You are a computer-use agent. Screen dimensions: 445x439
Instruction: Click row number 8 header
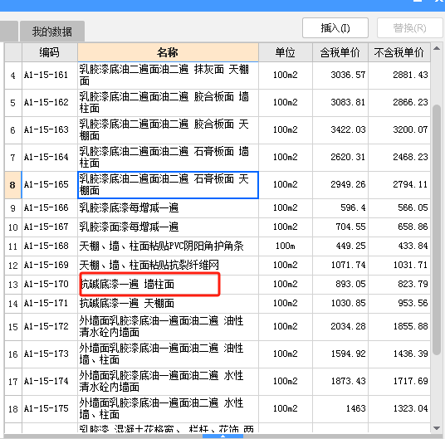[13, 184]
